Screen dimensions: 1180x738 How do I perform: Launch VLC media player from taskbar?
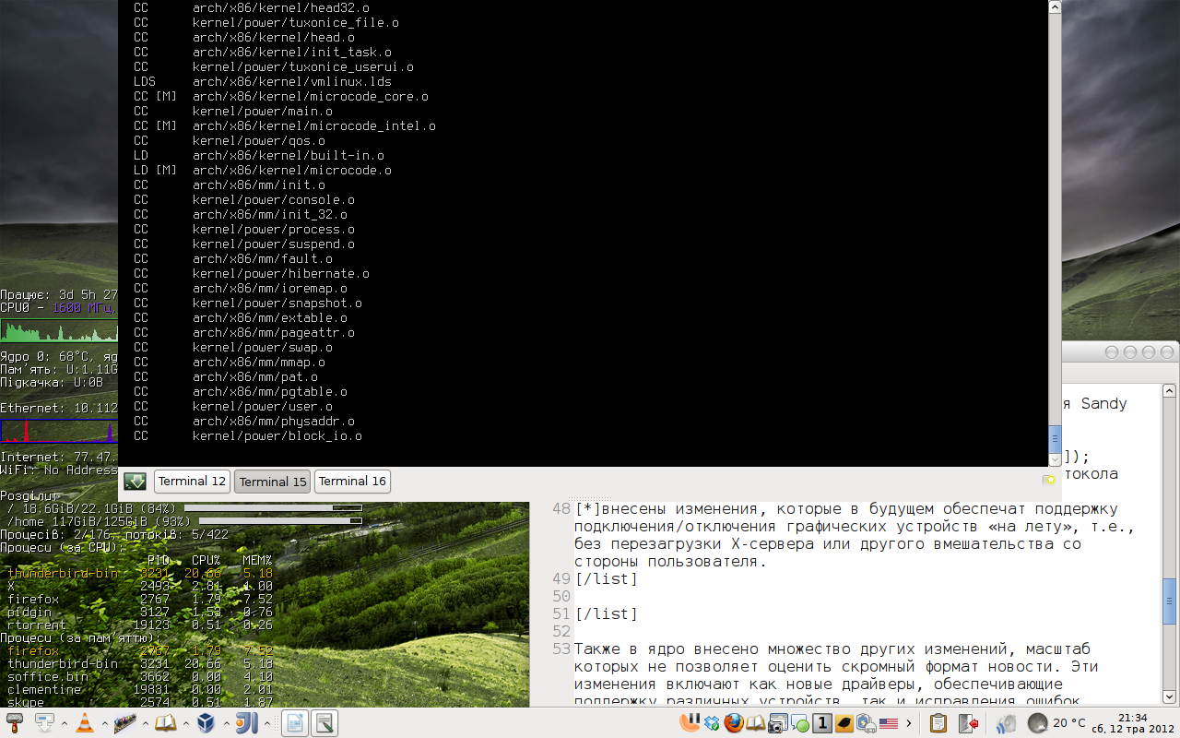click(85, 723)
